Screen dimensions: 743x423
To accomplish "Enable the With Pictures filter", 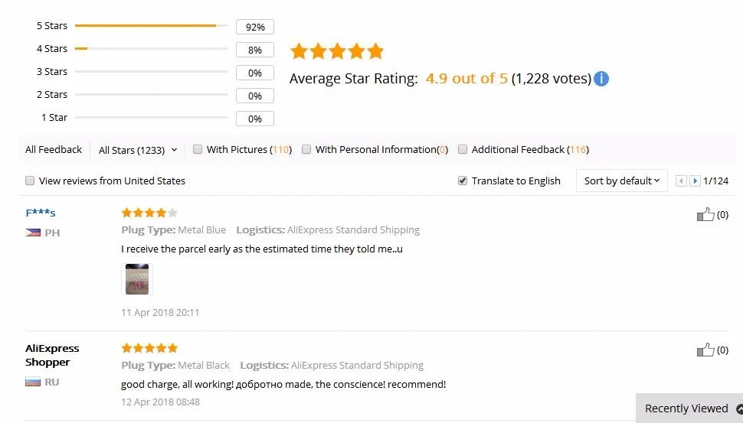I will click(198, 150).
